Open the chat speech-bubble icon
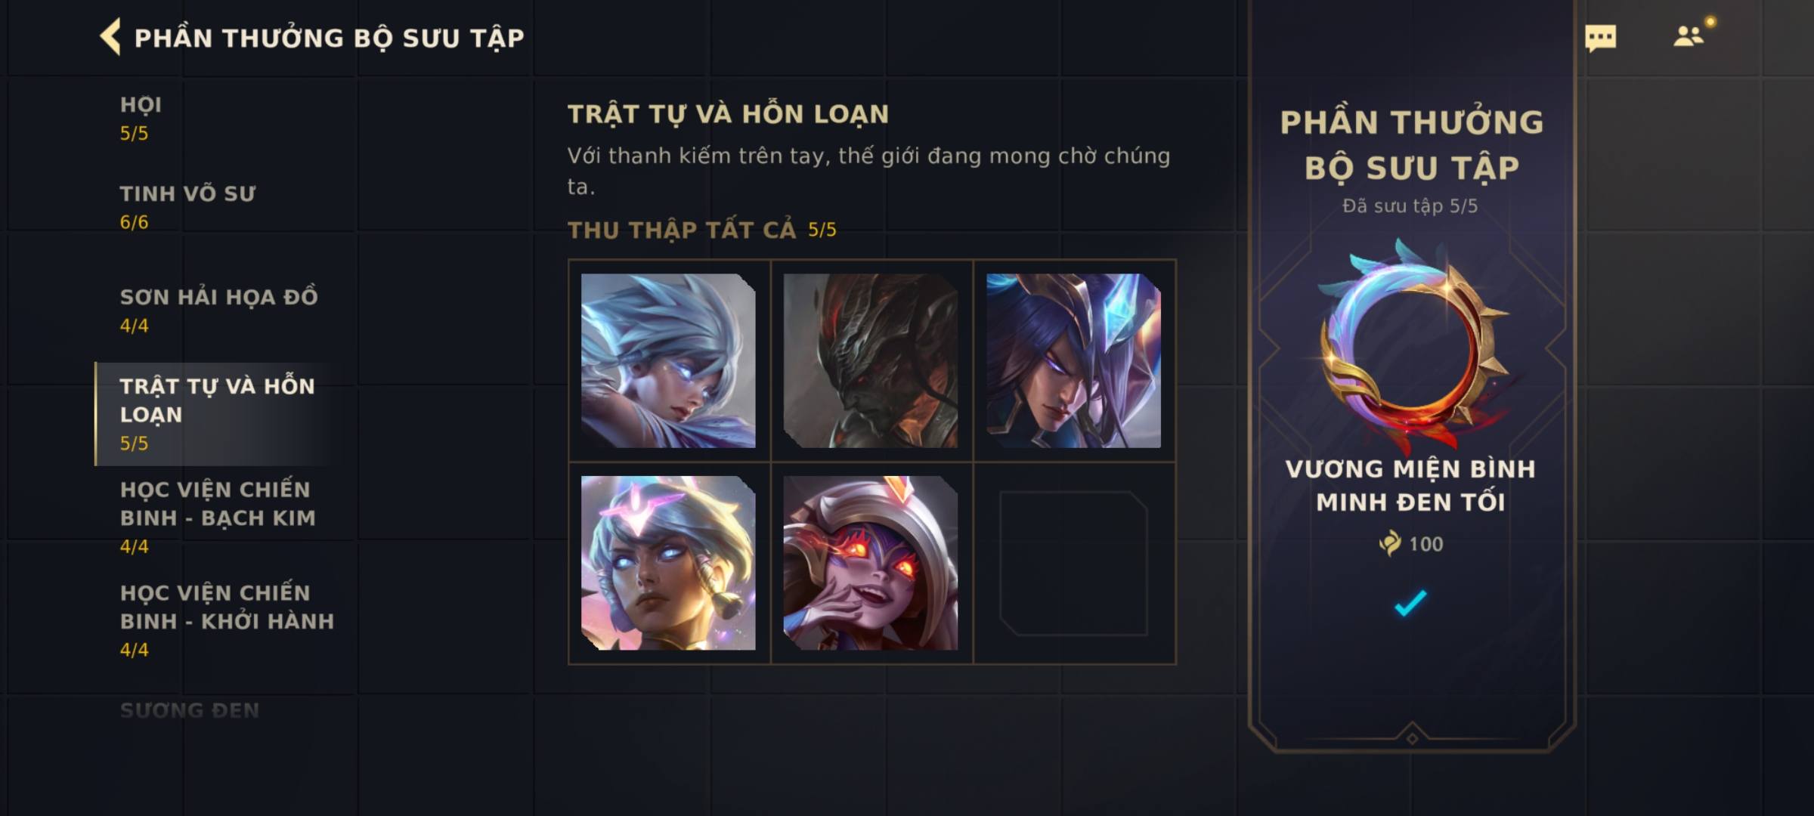Screen dimensions: 1814x816 point(1600,38)
